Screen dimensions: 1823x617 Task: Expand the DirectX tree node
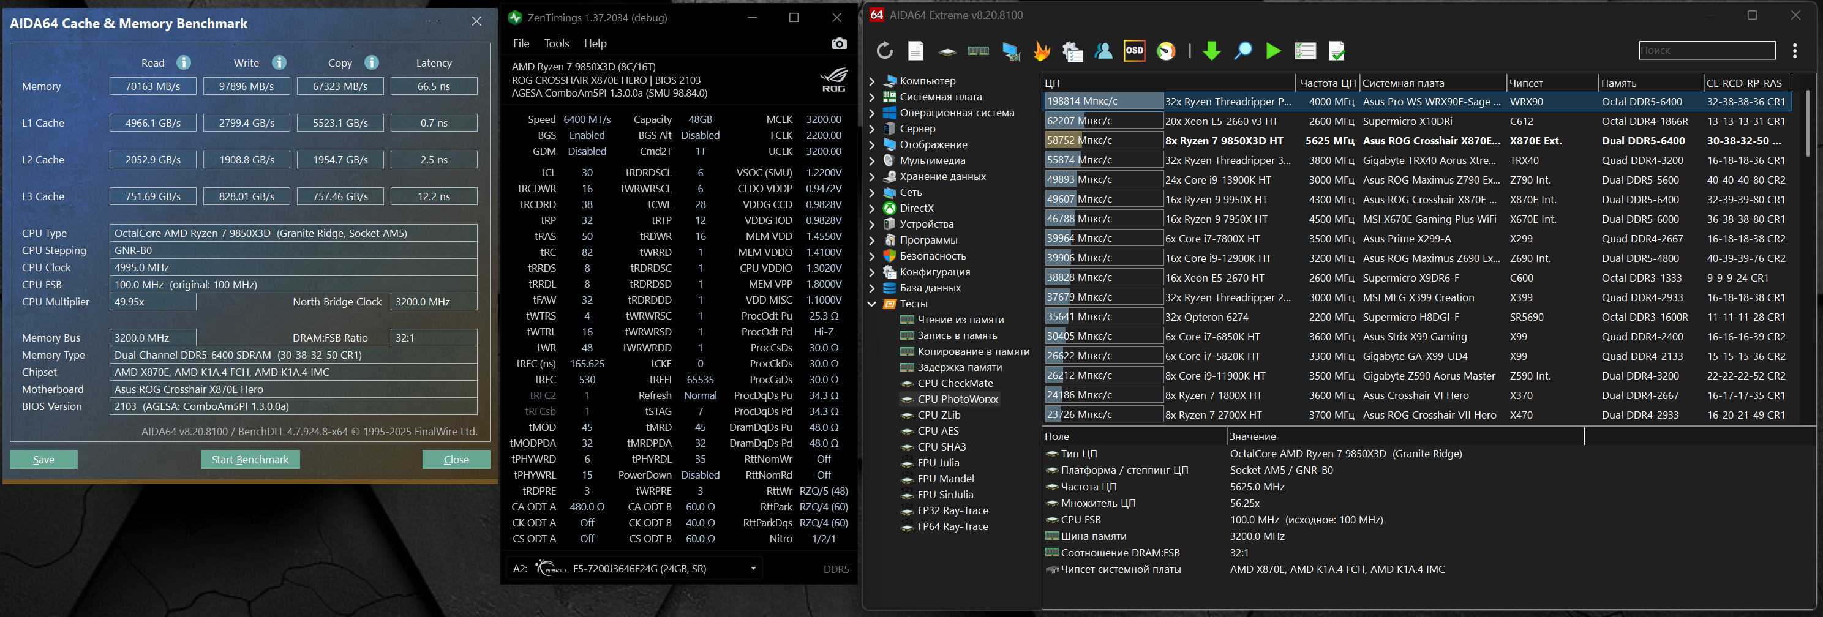(x=872, y=209)
